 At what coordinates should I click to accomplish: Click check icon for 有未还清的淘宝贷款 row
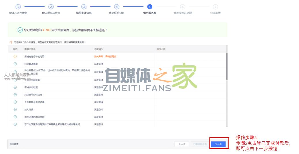15,117
